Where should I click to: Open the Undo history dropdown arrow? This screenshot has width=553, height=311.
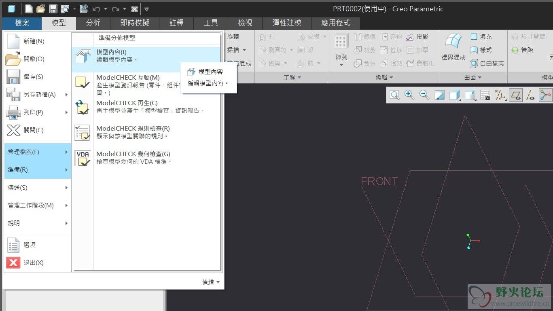[106, 9]
